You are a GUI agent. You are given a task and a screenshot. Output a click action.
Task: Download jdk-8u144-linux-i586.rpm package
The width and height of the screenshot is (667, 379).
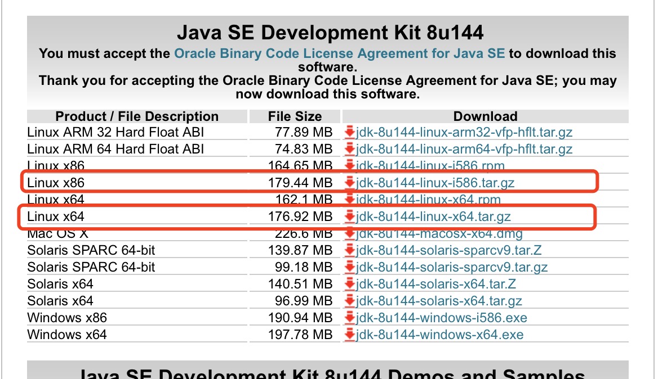[x=430, y=166]
